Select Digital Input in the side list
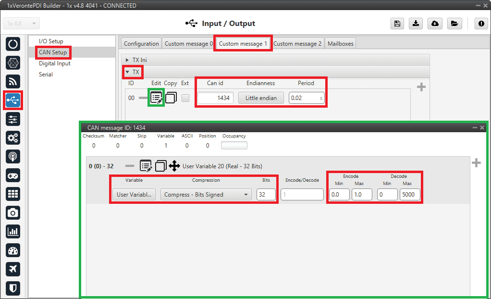Image resolution: width=491 pixels, height=299 pixels. pos(55,63)
